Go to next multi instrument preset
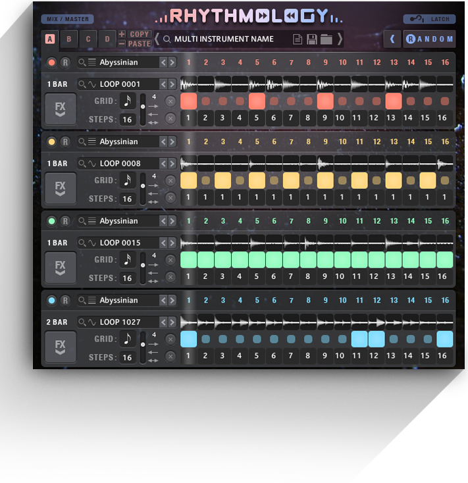 click(x=340, y=39)
